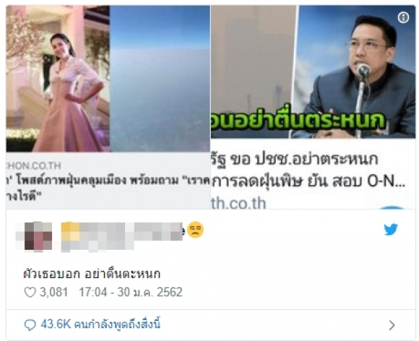Click the tweet text ผัวเธอบอก อย่าตื่นตะหนก
The height and width of the screenshot is (341, 419).
click(92, 274)
